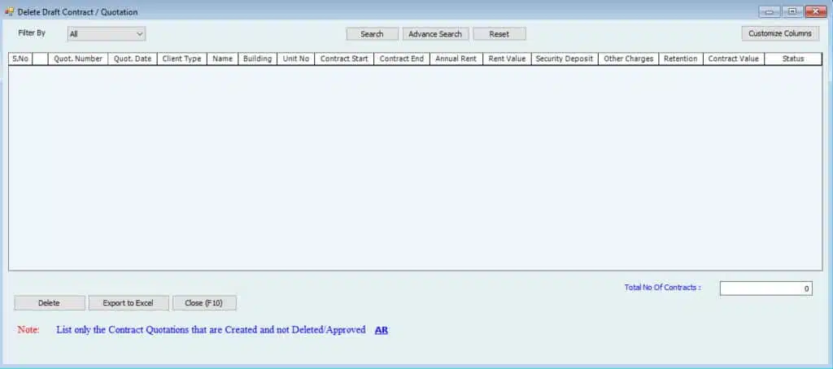Screen dimensions: 833x369
Task: Click the Annual Rent column header
Action: (x=456, y=59)
